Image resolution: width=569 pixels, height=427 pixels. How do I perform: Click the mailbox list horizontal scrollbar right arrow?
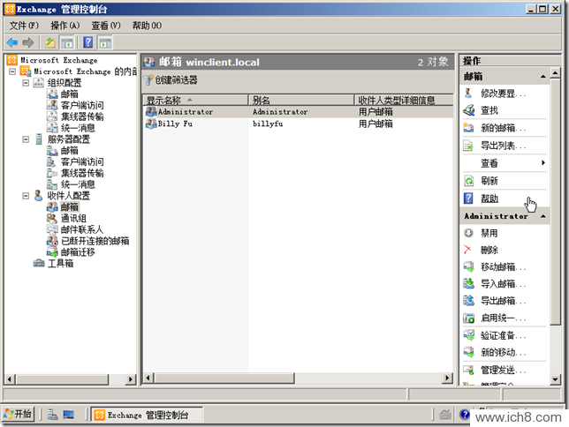pyautogui.click(x=448, y=378)
